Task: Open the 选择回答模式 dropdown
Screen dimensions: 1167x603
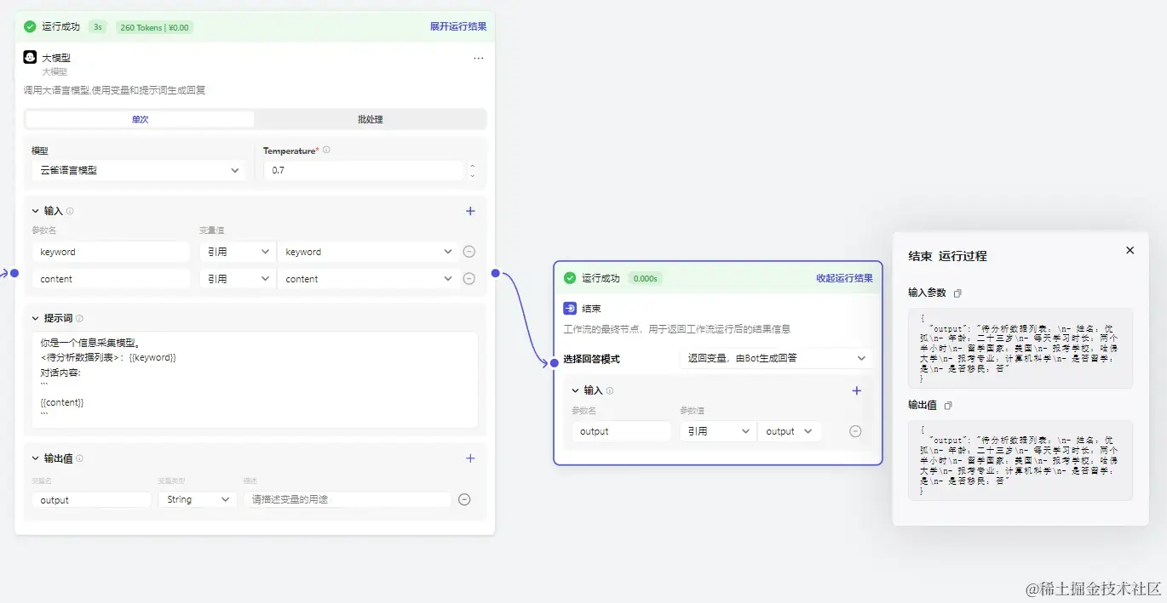Action: (x=776, y=359)
